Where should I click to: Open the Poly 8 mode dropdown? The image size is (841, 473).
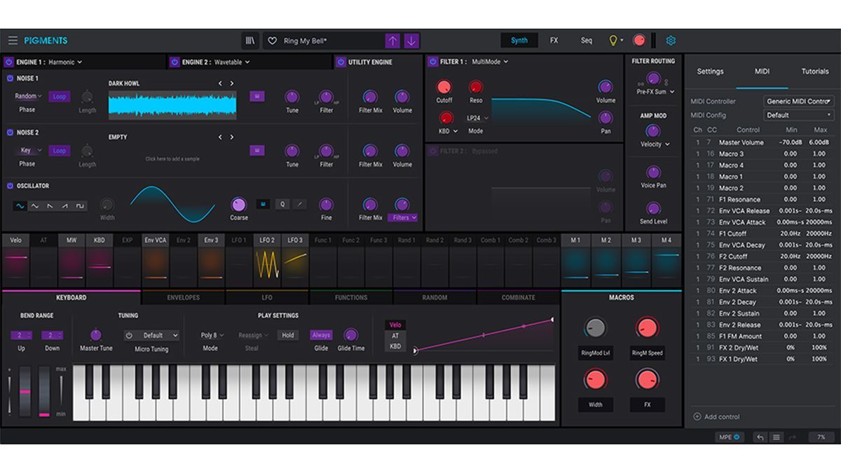click(212, 335)
